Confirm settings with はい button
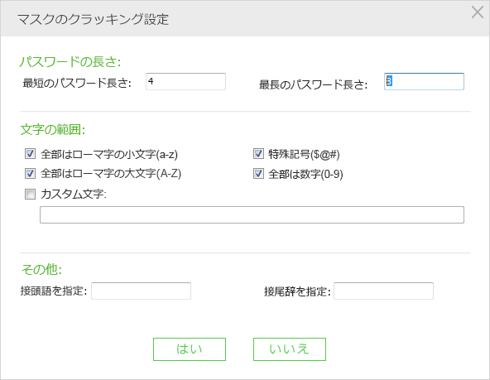The image size is (490, 380). tap(190, 349)
